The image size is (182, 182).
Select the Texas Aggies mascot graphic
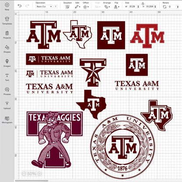(x=54, y=140)
